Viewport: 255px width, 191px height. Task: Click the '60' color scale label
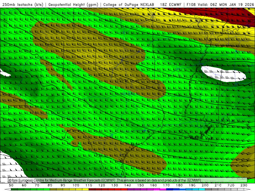[x=24, y=185]
